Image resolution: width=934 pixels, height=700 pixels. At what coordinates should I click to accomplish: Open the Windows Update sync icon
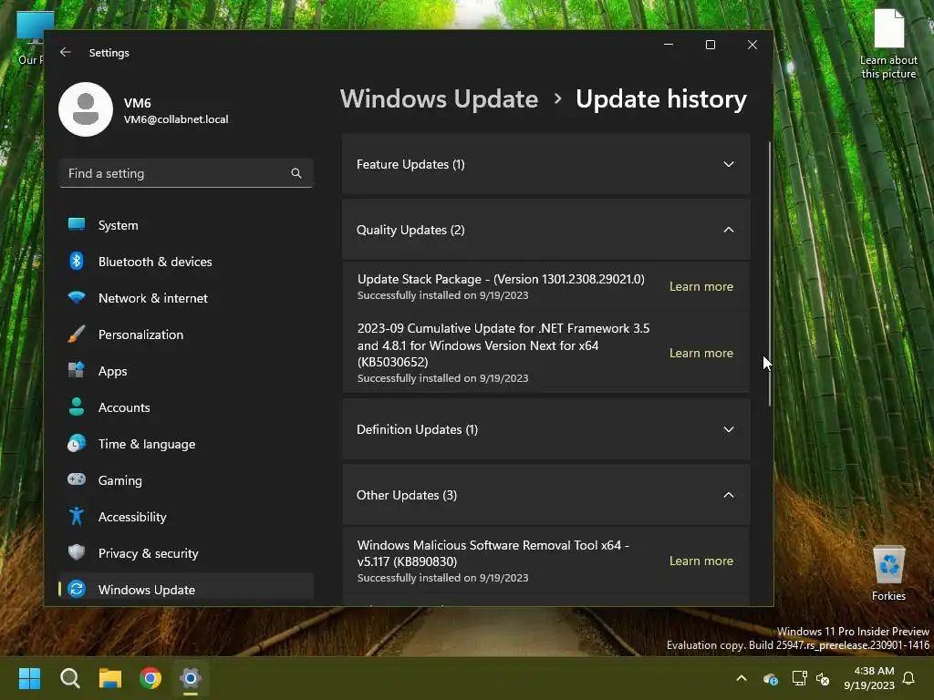[77, 589]
